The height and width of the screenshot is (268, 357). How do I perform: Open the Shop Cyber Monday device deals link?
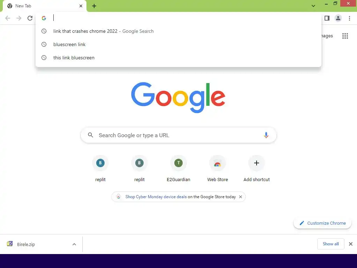156,197
